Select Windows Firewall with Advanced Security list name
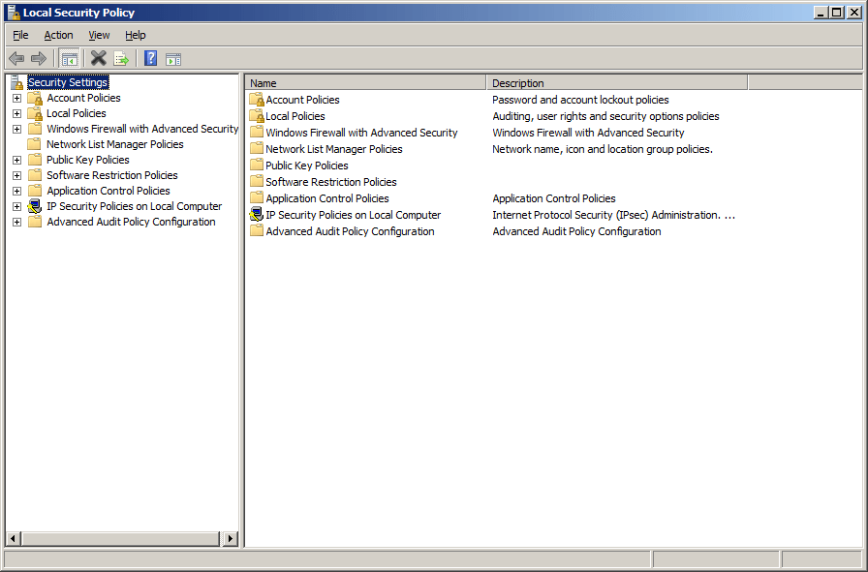 click(x=362, y=133)
